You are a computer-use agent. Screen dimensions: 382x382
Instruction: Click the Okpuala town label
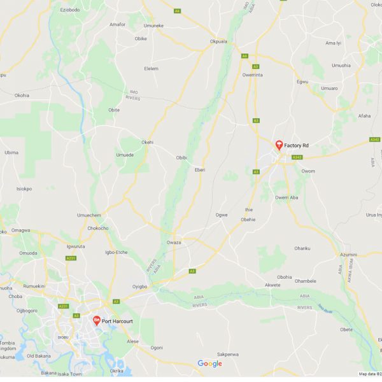click(x=218, y=41)
